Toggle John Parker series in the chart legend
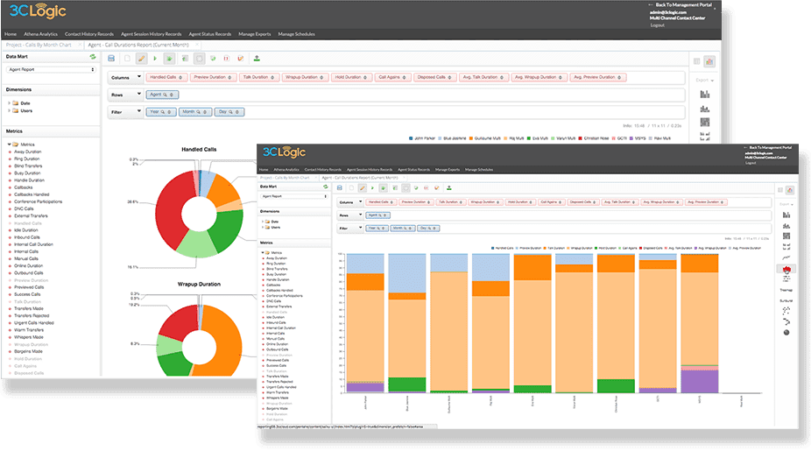The width and height of the screenshot is (811, 451). [427, 137]
